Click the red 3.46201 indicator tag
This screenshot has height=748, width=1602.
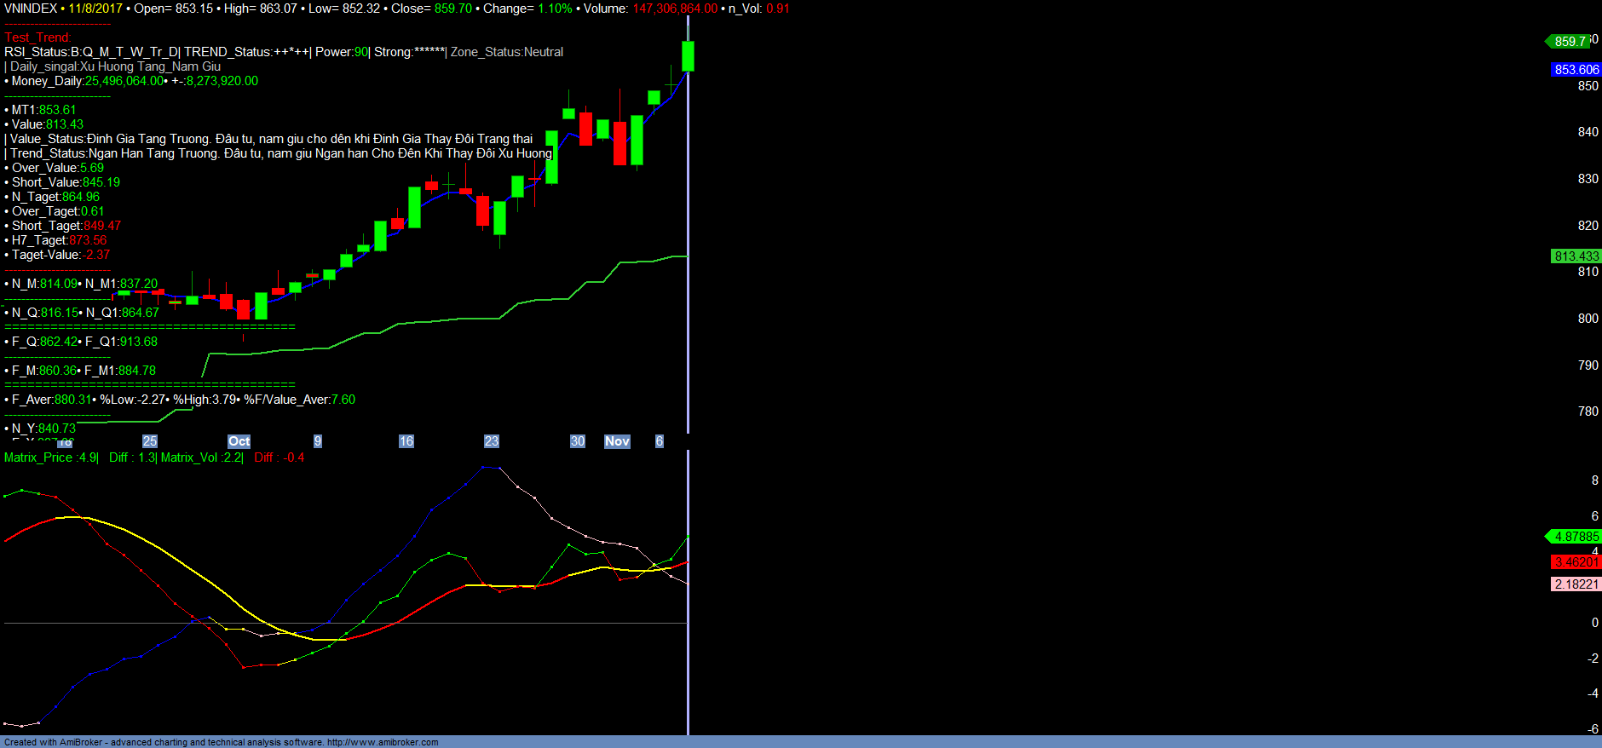pos(1576,562)
